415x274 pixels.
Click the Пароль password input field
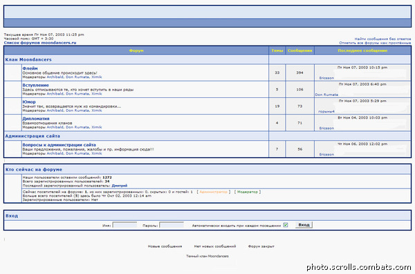coord(172,225)
